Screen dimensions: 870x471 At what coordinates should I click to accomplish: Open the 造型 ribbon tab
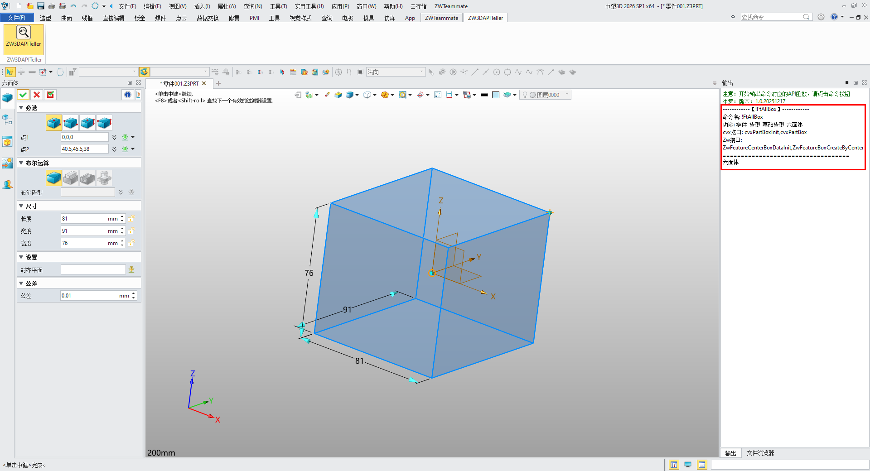(x=45, y=18)
